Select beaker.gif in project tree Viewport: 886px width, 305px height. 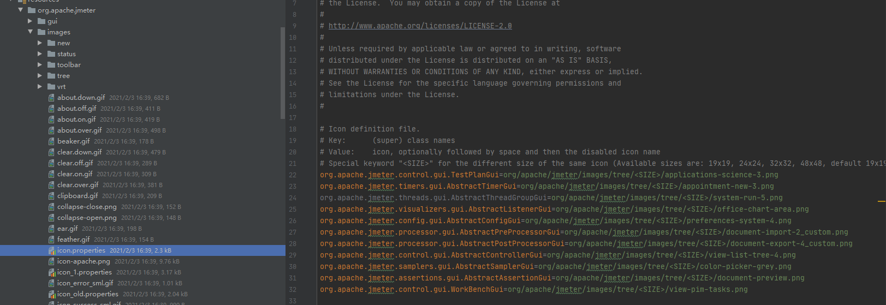pyautogui.click(x=73, y=141)
